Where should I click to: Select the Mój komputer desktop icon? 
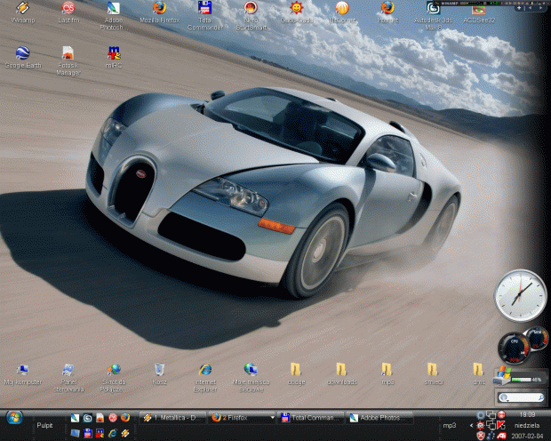pyautogui.click(x=22, y=370)
